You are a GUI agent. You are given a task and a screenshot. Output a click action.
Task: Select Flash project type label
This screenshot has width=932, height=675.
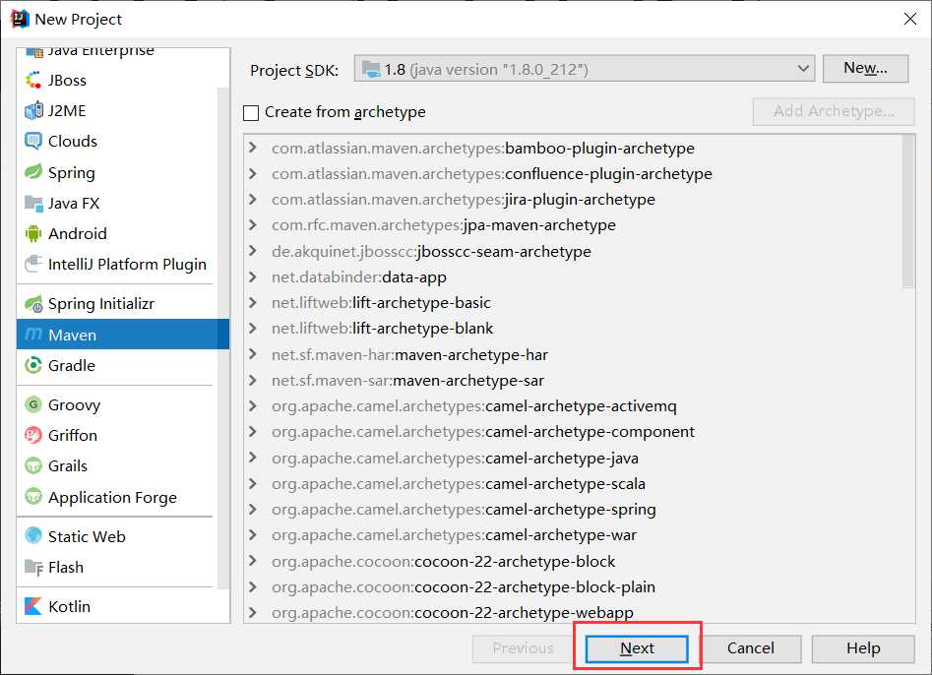pos(65,568)
